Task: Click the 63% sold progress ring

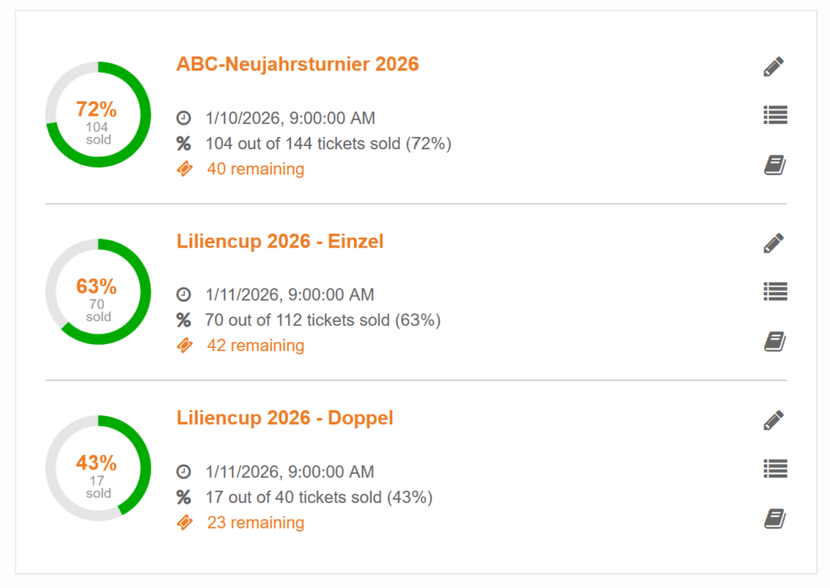Action: point(98,291)
